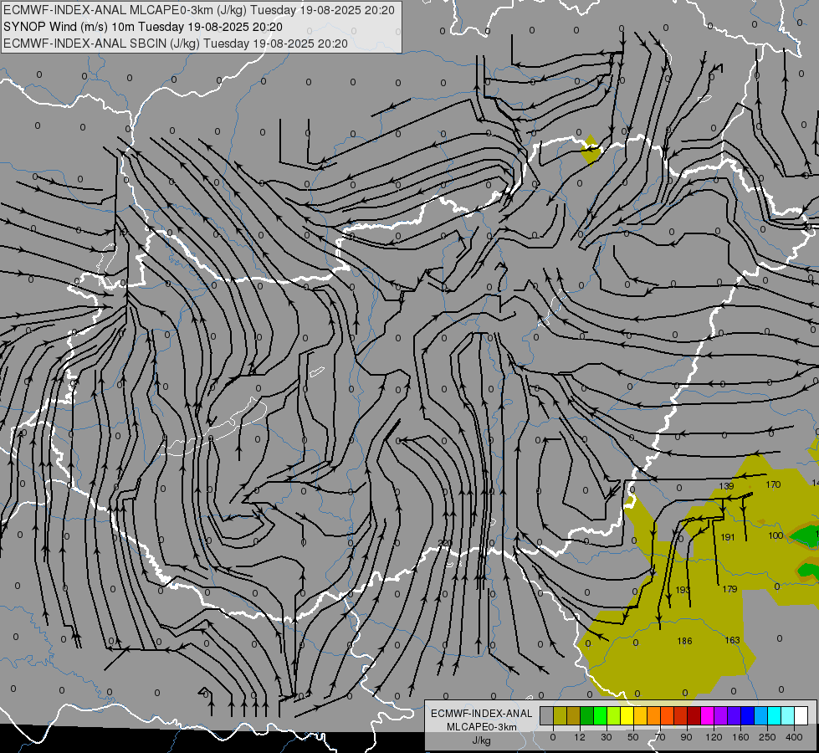The width and height of the screenshot is (819, 753).
Task: Click 'MLCAPE0-3km' label in the color legend
Action: [482, 727]
